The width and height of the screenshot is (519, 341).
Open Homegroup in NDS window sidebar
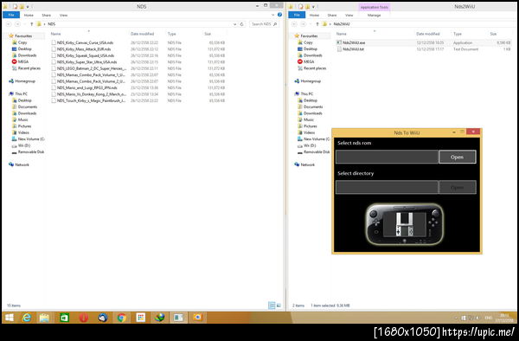coord(22,81)
